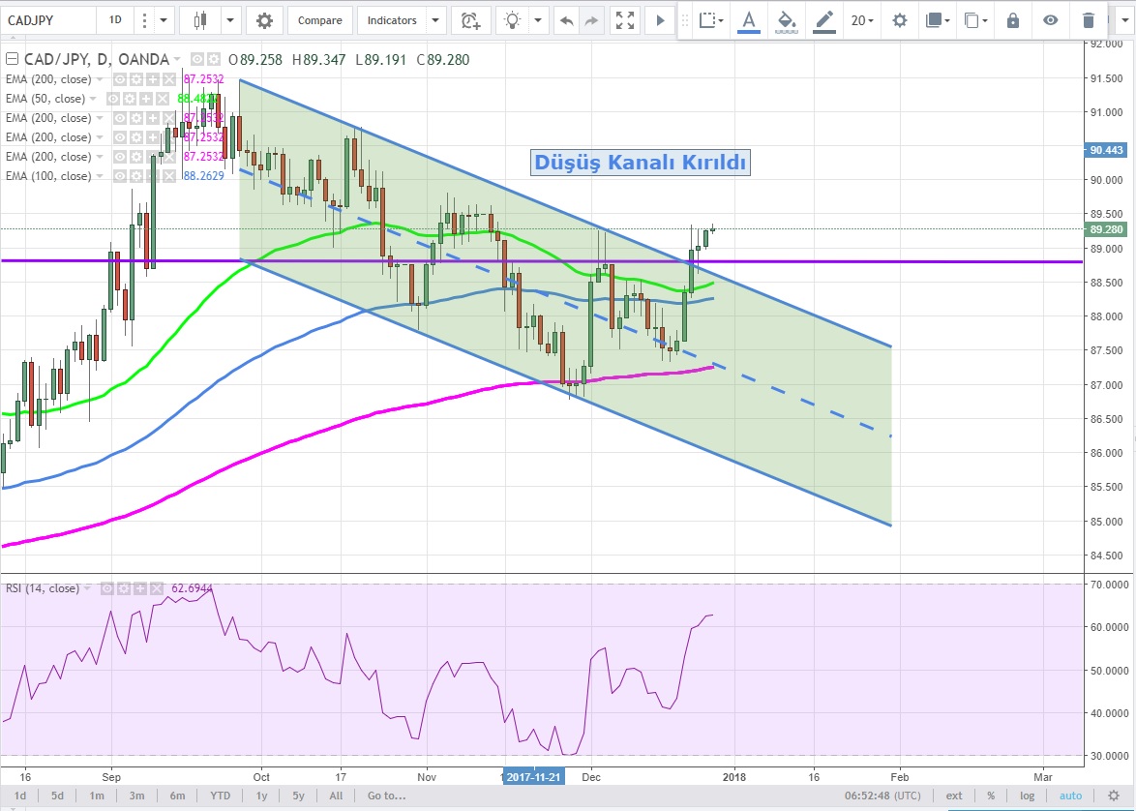Viewport: 1136px width, 811px height.
Task: Enter fullscreen mode
Action: point(625,20)
